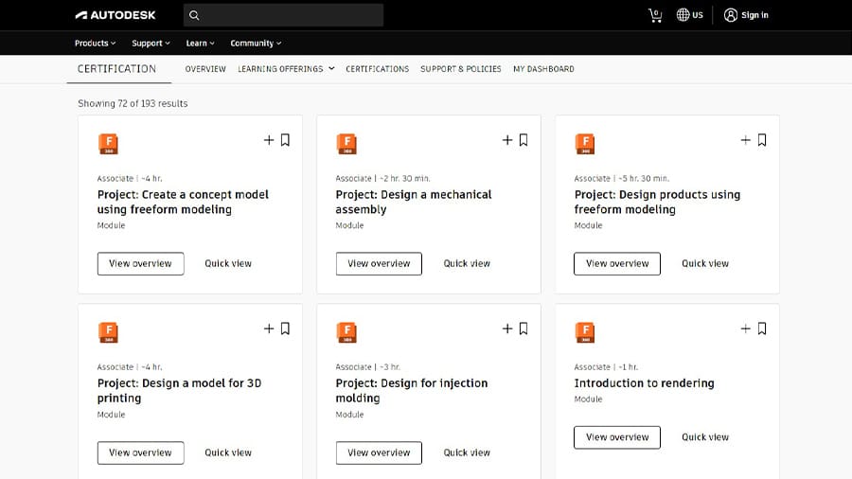Open the Certifications tab

pos(377,69)
